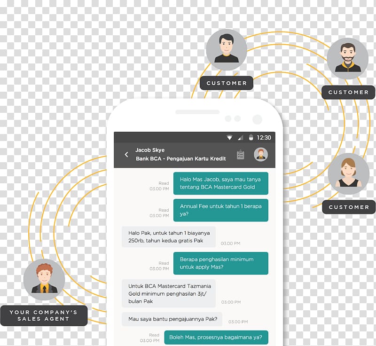
Task: Click the bearded customer avatar
Action: [348, 59]
